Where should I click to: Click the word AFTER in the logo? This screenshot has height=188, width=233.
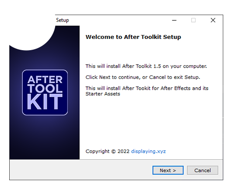click(45, 79)
